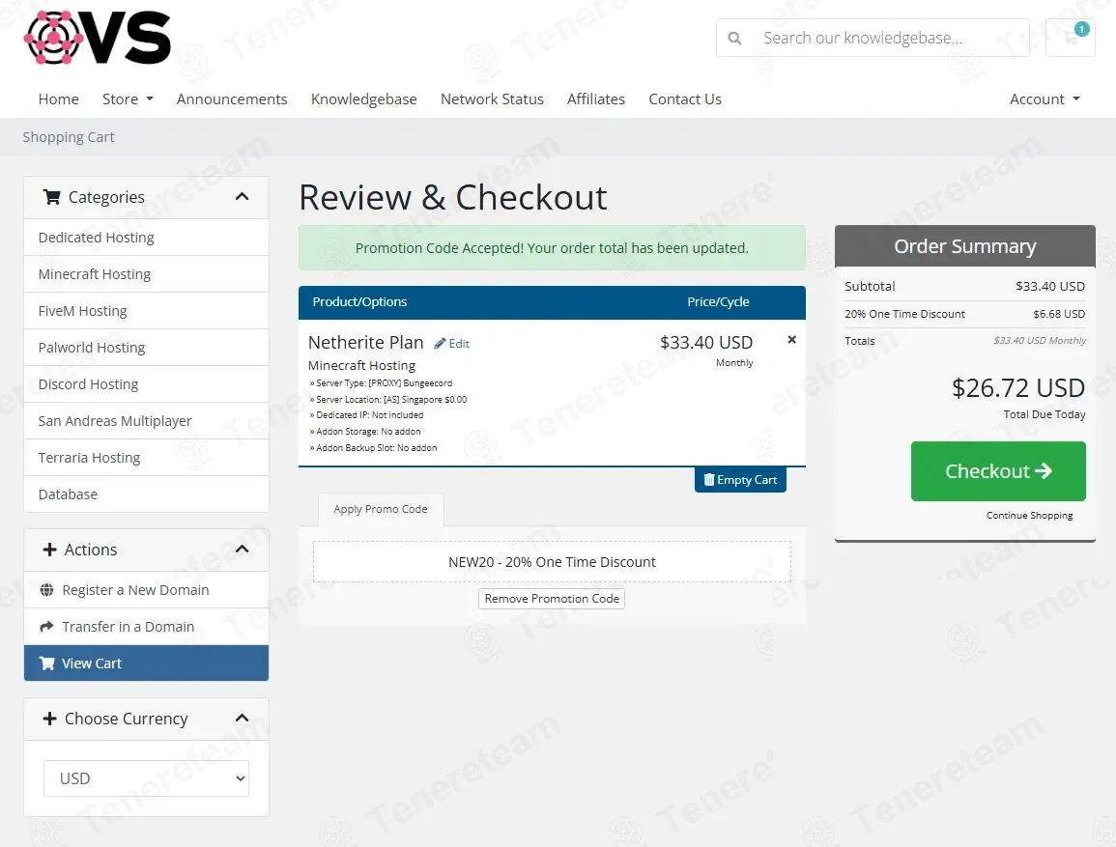Open the Account dropdown menu
The height and width of the screenshot is (847, 1116).
[1044, 99]
